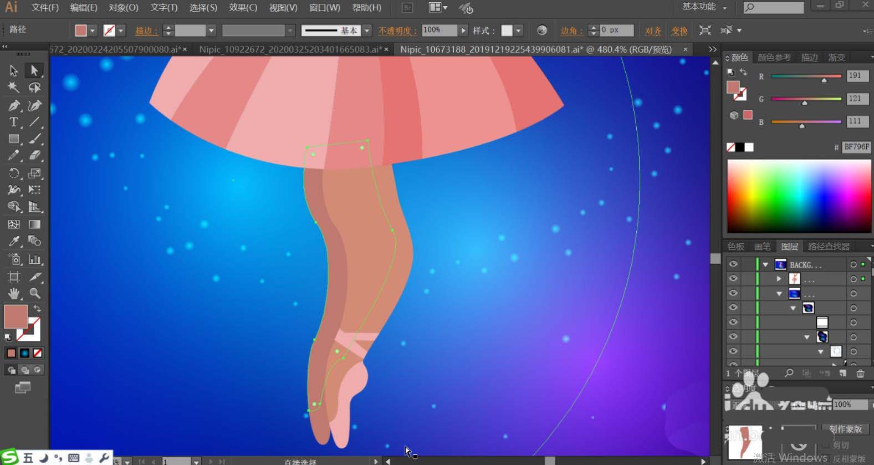Select the Mesh tool
Image resolution: width=874 pixels, height=465 pixels.
13,224
